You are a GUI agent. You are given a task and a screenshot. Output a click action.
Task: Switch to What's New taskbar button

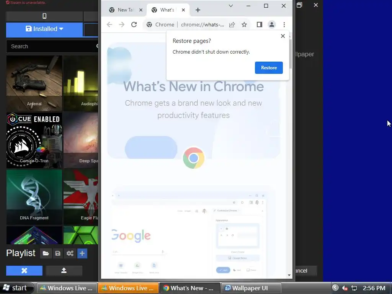tap(189, 288)
